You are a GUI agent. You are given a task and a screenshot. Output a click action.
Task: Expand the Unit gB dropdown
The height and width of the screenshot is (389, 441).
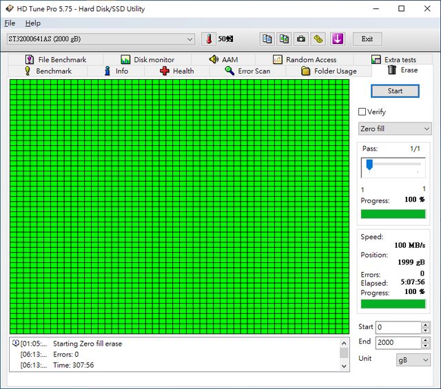[x=413, y=360]
